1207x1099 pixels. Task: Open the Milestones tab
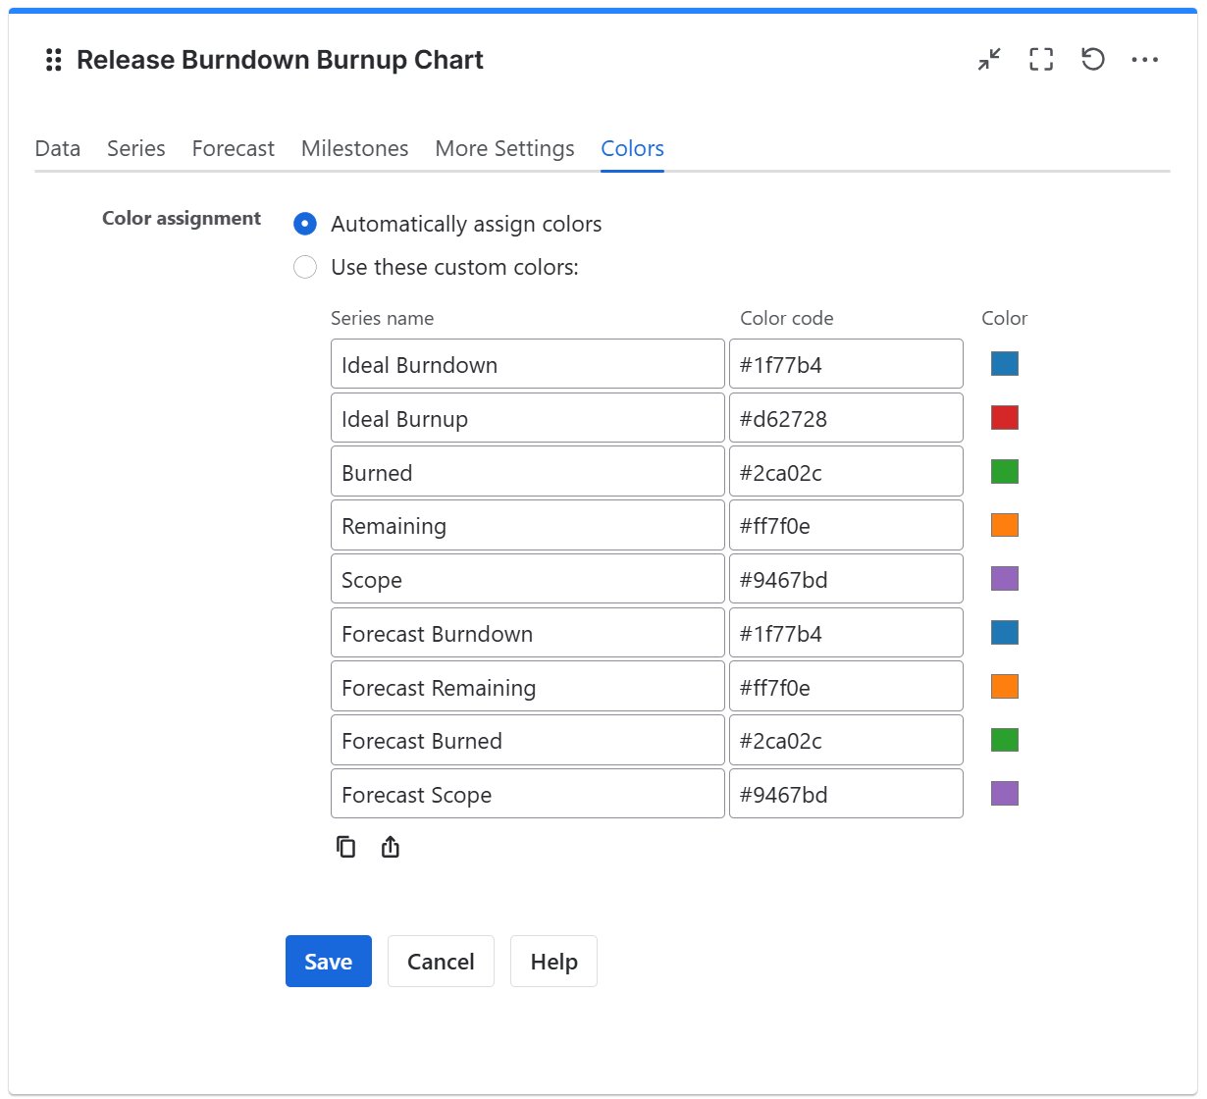(354, 148)
